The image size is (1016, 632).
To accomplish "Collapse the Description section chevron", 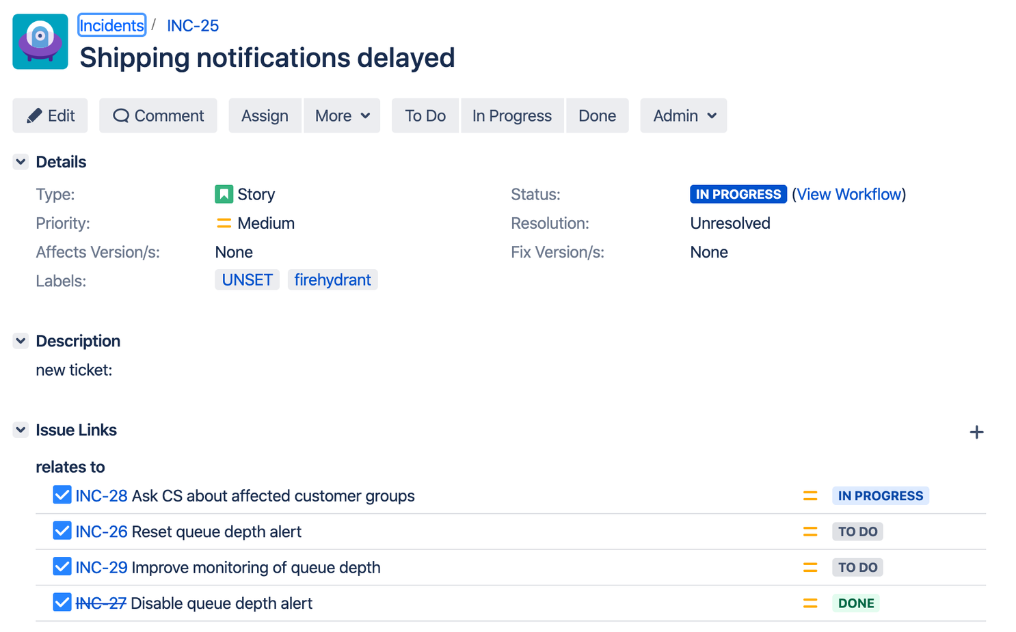I will (21, 341).
